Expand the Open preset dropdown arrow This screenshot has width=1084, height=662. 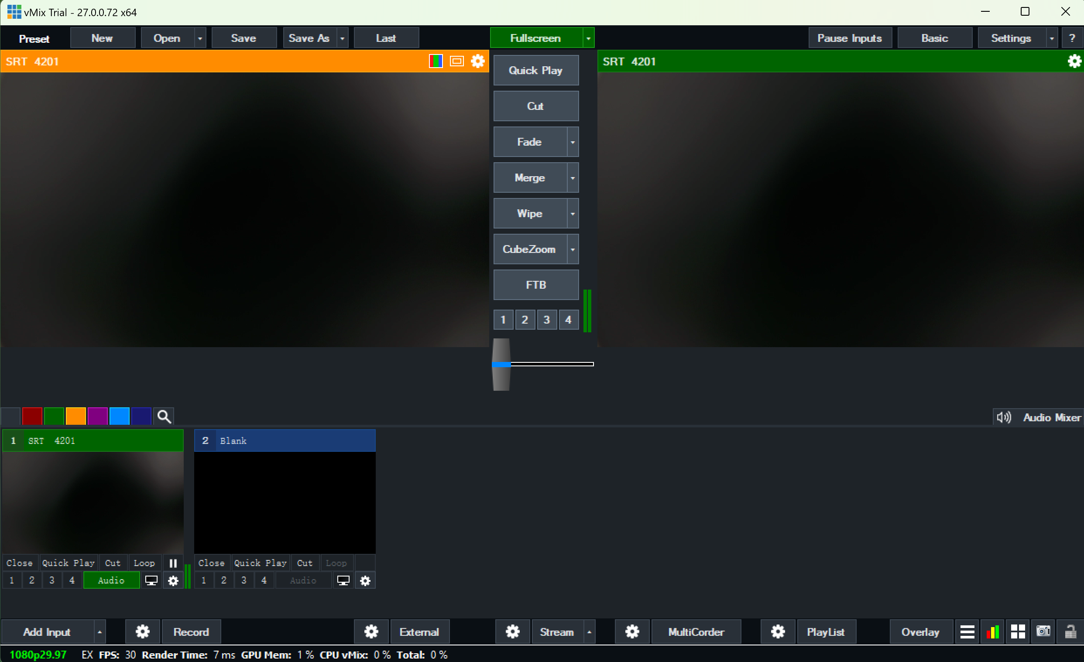(x=200, y=38)
